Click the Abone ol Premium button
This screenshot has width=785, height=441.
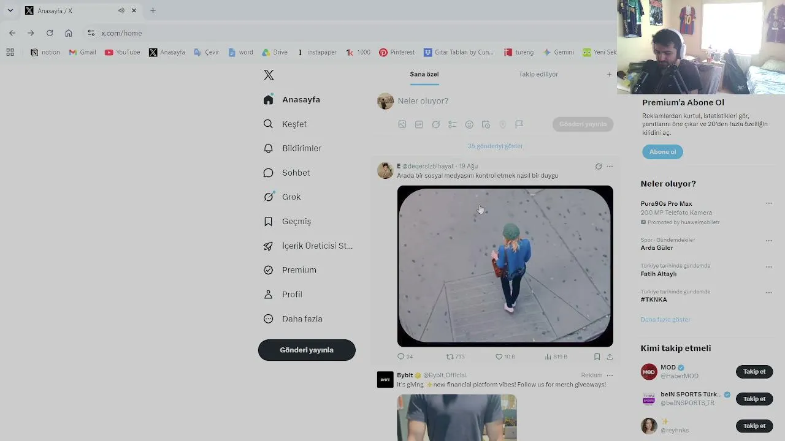662,152
